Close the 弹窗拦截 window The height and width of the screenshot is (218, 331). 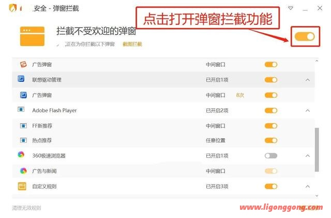click(320, 8)
